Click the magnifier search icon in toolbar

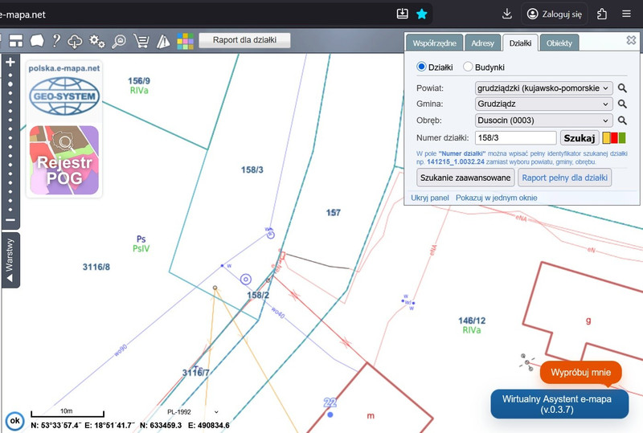pyautogui.click(x=119, y=40)
